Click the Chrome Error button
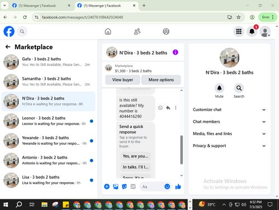The image size is (279, 210). tap(268, 17)
